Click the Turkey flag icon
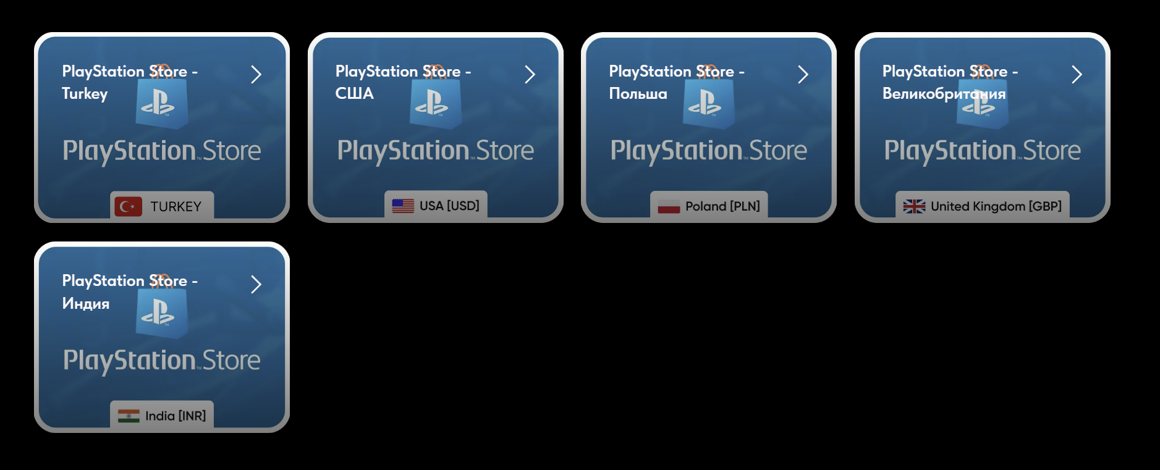Screen dimensions: 1160x470 coord(129,206)
